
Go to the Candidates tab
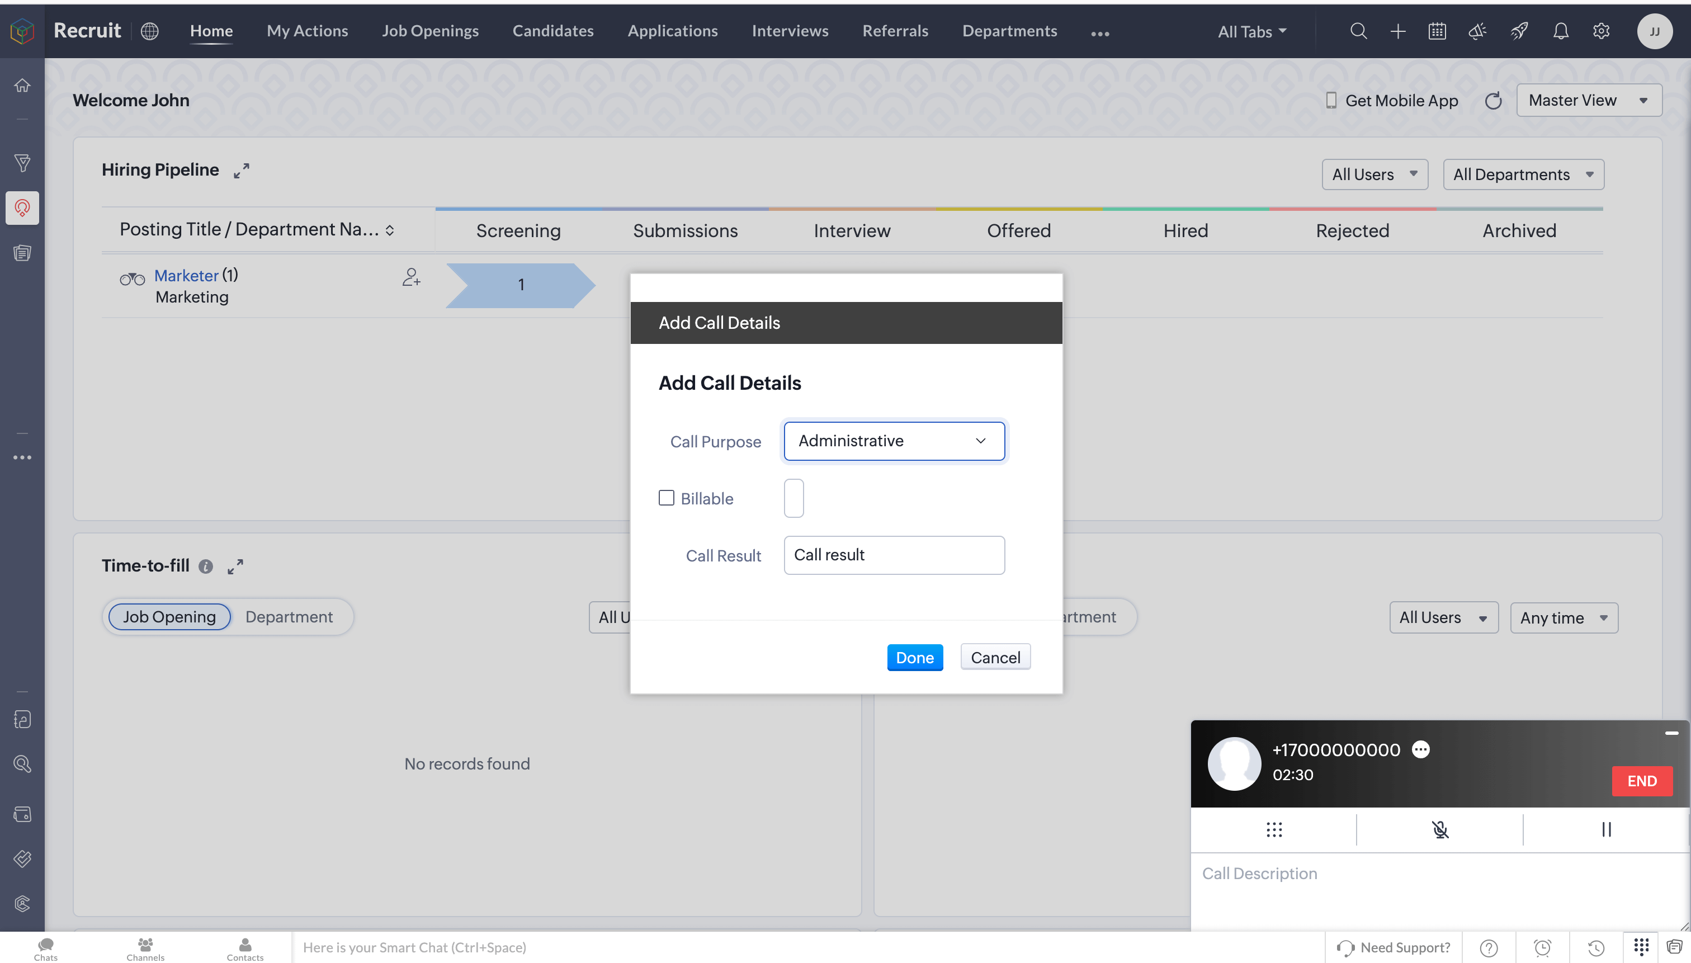tap(553, 31)
